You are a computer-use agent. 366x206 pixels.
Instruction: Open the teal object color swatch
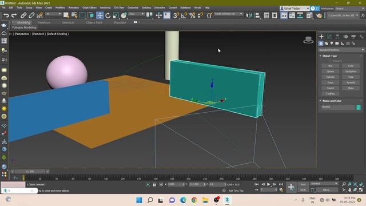[359, 107]
